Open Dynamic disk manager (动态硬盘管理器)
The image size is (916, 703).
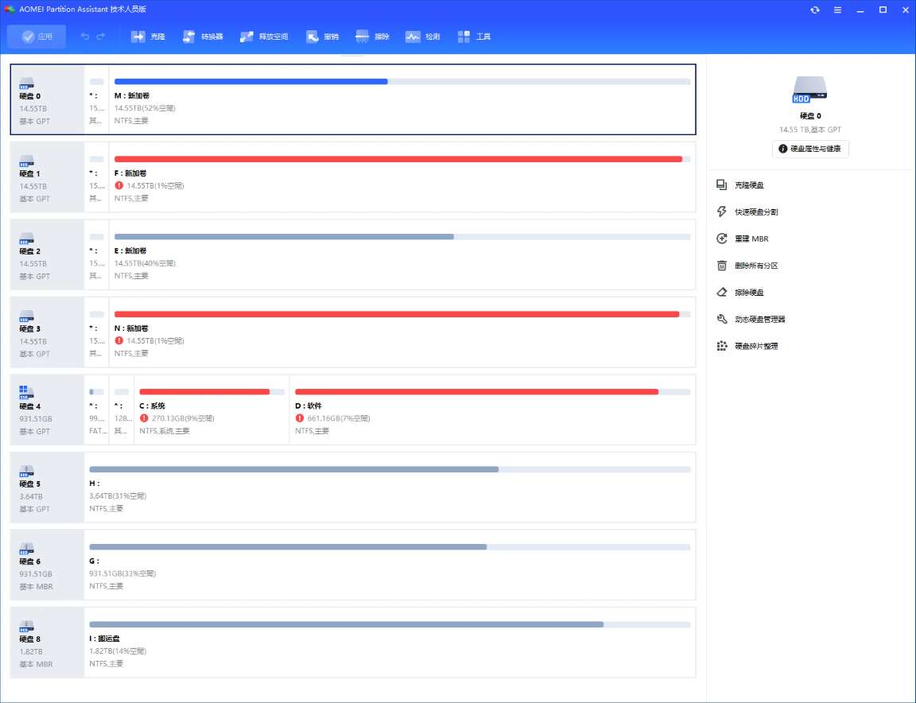[751, 320]
